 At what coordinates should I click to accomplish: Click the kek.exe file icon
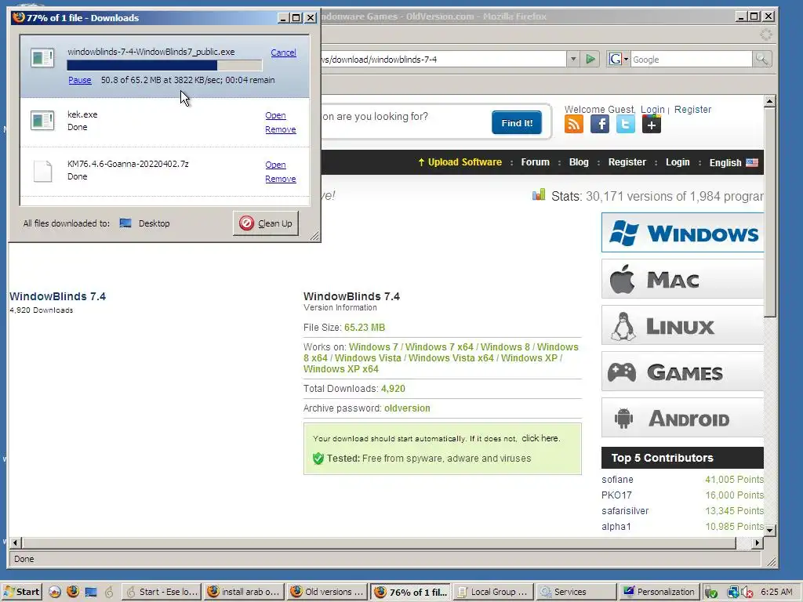pos(42,121)
